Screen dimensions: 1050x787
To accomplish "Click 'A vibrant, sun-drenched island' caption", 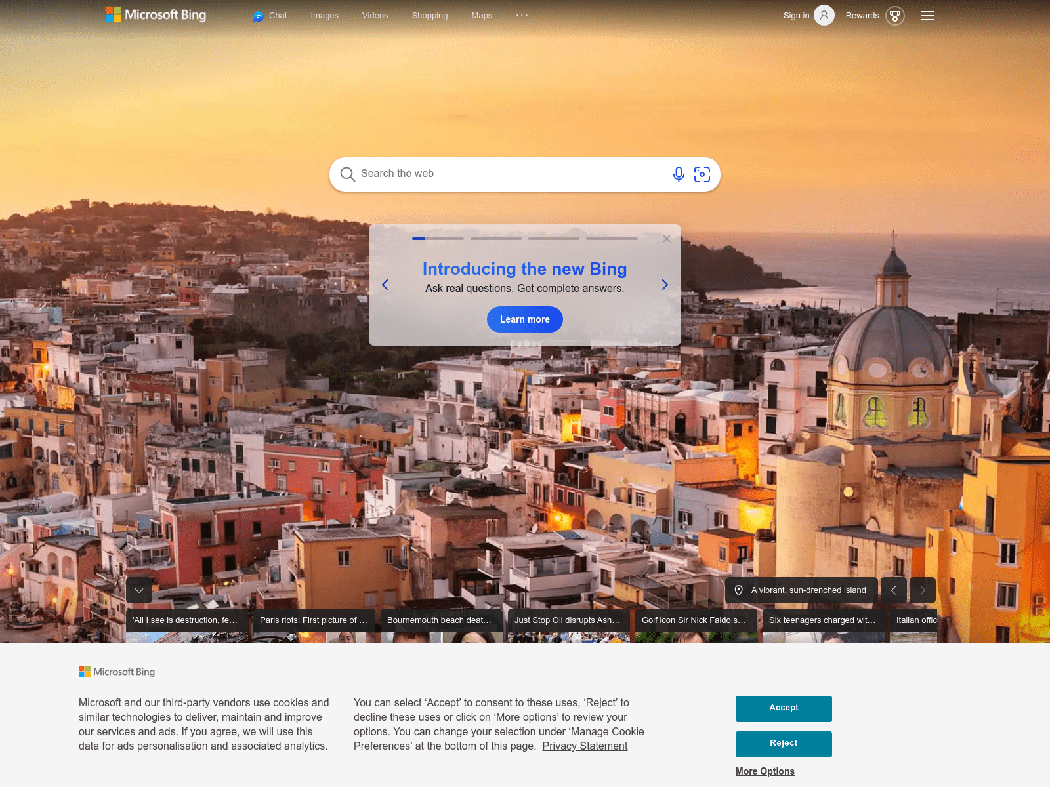I will click(808, 590).
